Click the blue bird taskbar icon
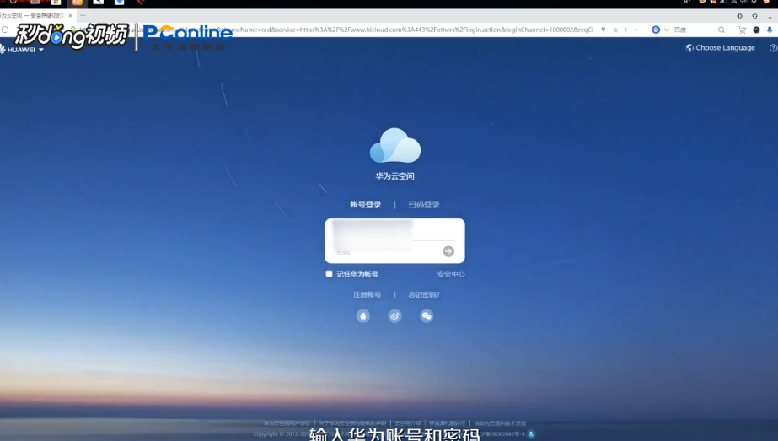 (x=119, y=3)
